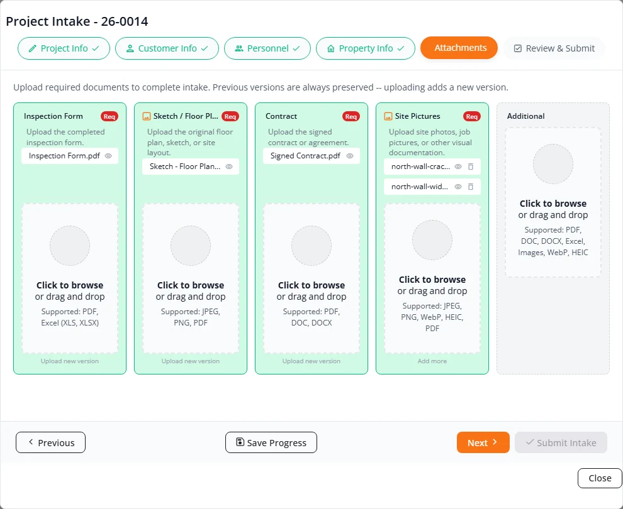Click Req badge on Contract card
The image size is (623, 509).
[351, 116]
